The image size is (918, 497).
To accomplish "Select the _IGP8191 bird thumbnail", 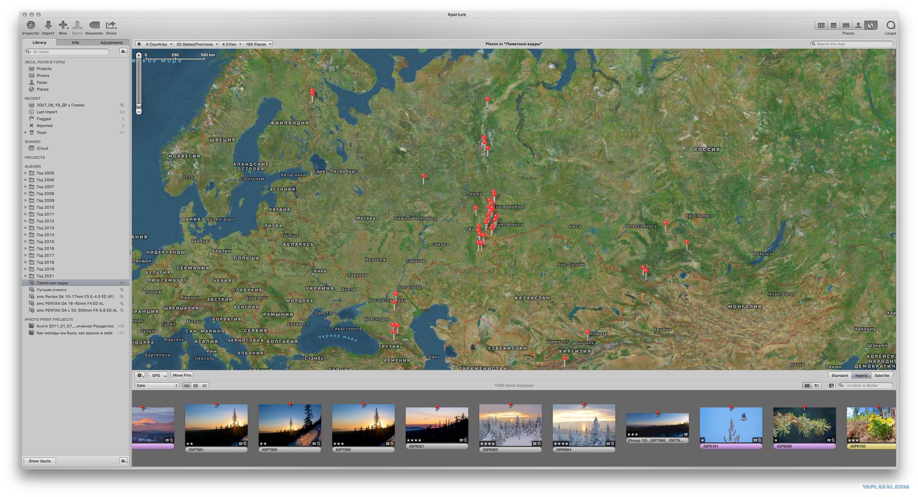I will (730, 425).
